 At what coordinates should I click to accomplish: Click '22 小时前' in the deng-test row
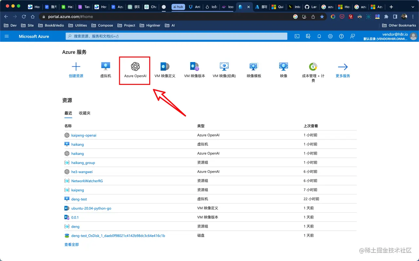pyautogui.click(x=311, y=199)
